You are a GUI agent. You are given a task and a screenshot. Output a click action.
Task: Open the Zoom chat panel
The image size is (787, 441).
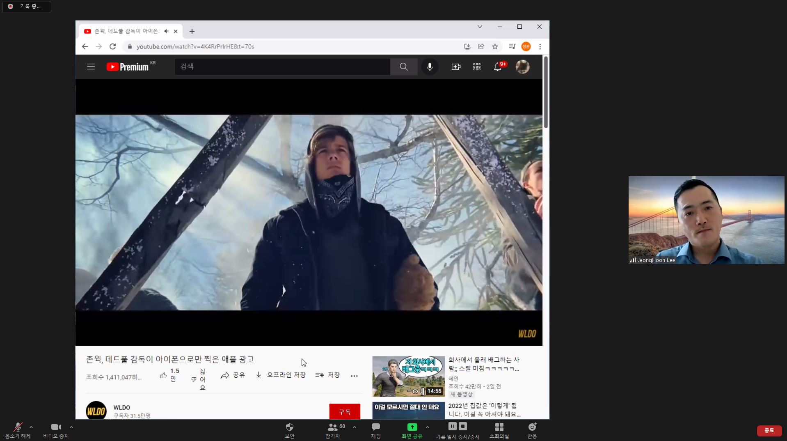click(x=375, y=427)
